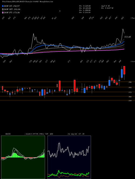Click the chart title for 514302 MunafaSutra.com

click(28, 2)
